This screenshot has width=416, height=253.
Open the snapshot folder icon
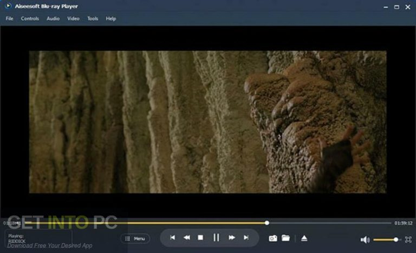tap(285, 238)
